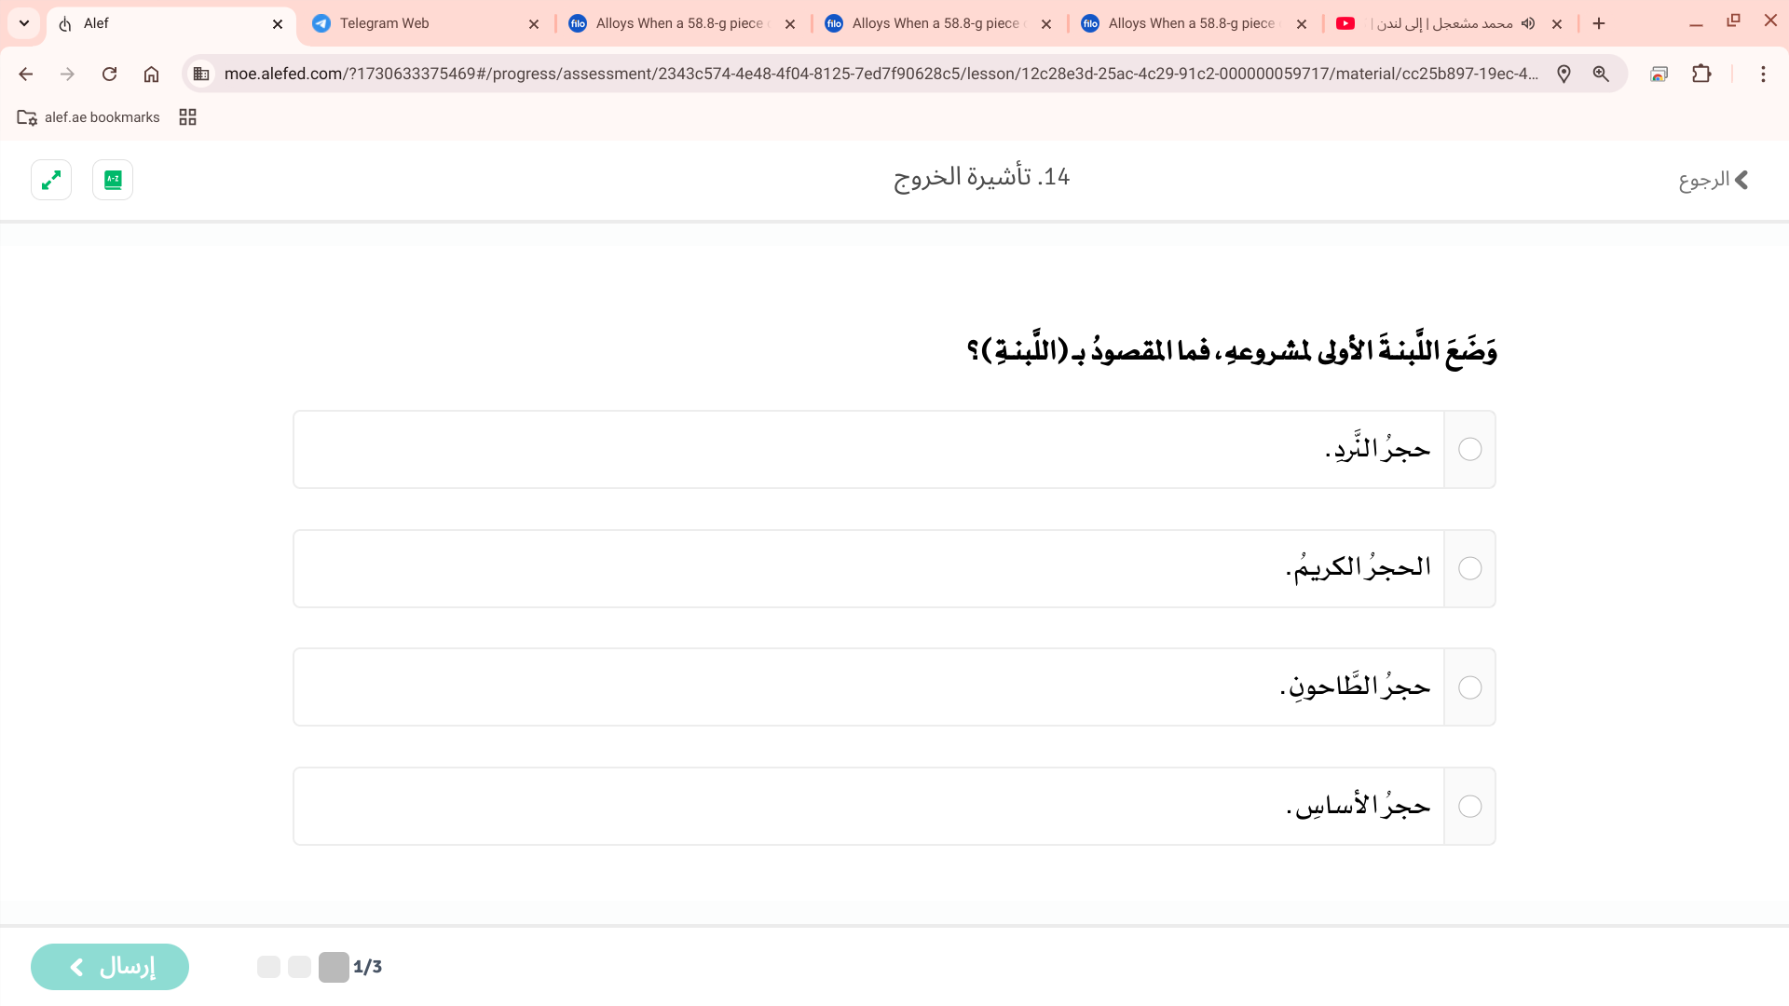
Task: Click the الرجوع back link
Action: point(1714,180)
